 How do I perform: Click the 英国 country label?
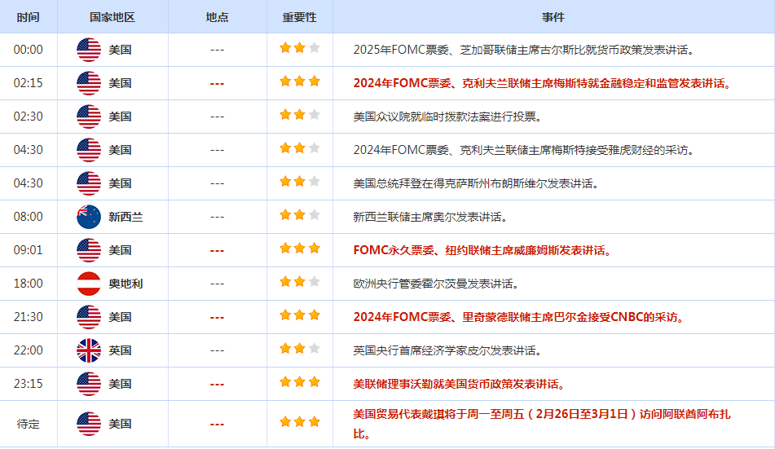120,350
